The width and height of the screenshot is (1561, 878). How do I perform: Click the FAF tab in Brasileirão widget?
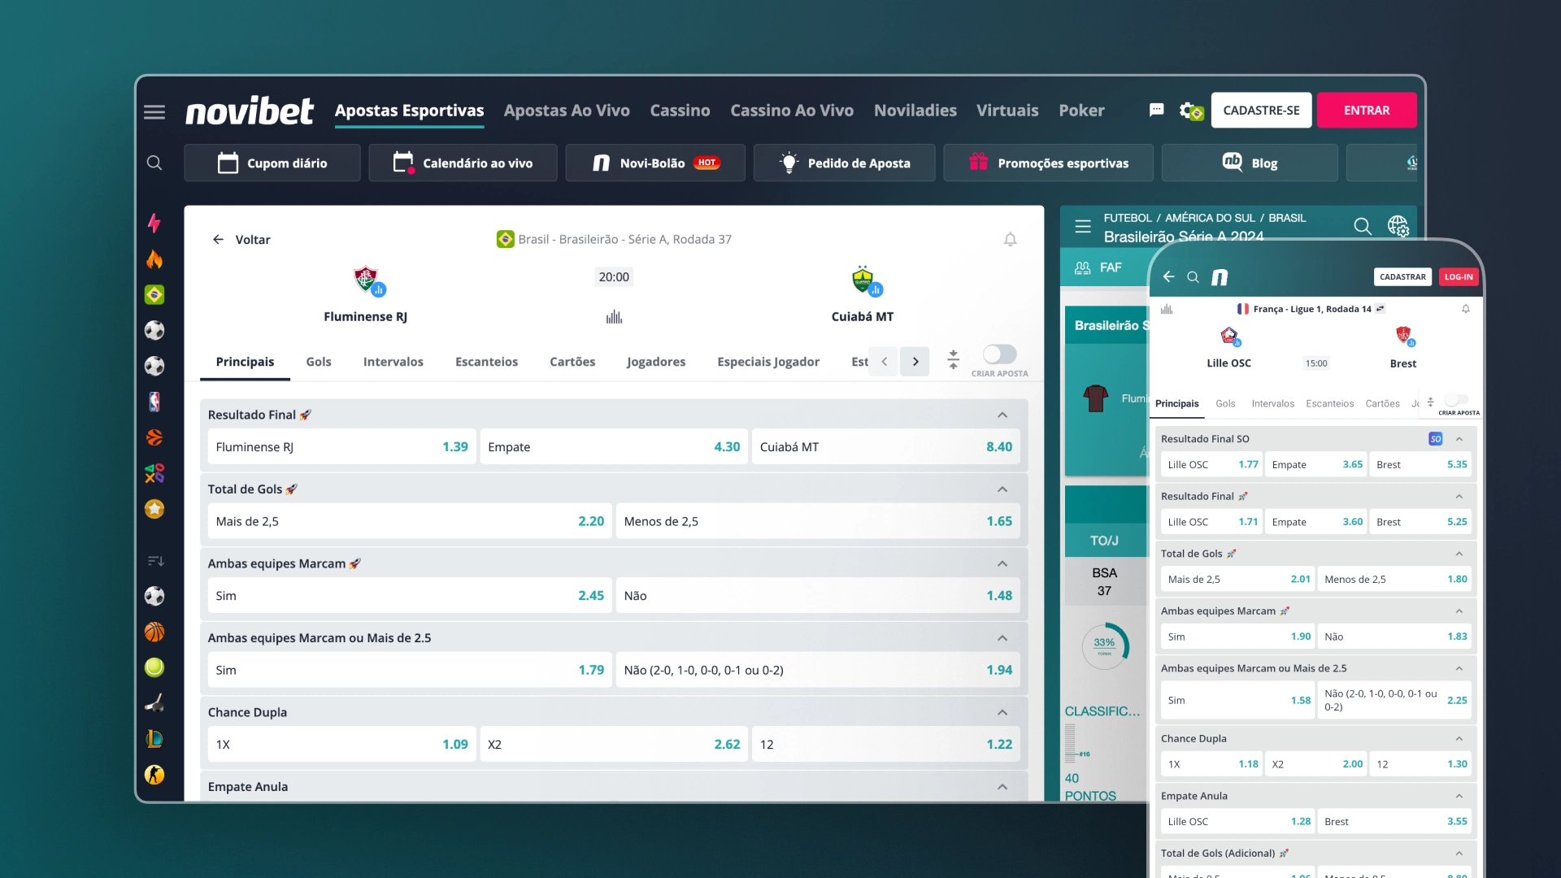click(1098, 267)
